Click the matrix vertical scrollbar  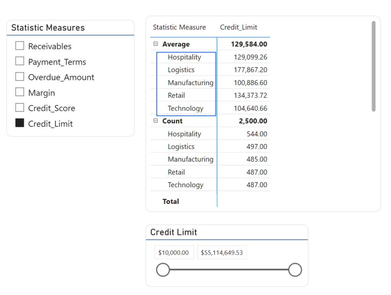tap(373, 66)
